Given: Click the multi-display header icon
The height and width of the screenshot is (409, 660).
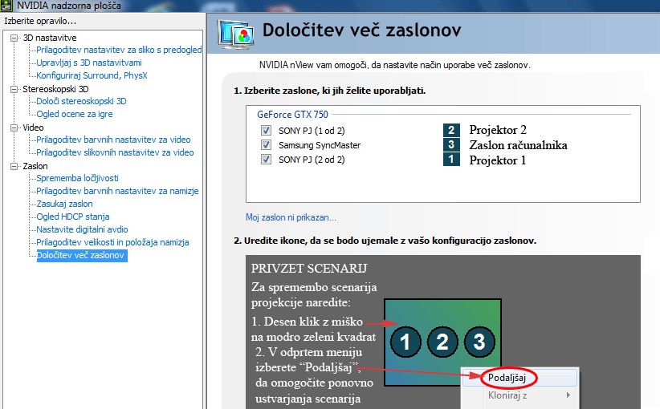Looking at the screenshot, I should tap(236, 34).
